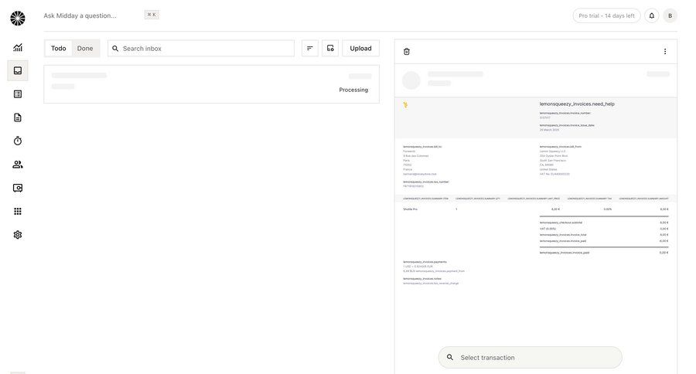Open the Vault icon in sidebar

(18, 188)
